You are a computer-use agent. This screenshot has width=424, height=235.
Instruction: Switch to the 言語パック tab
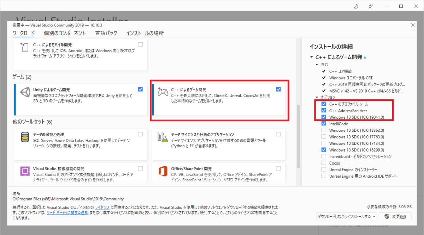(x=106, y=33)
